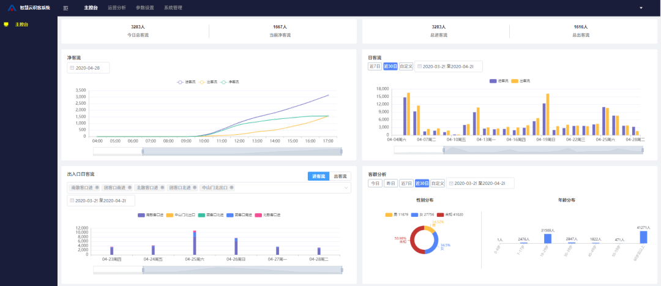
Task: Open the 系统管理 menu
Action: 173,8
